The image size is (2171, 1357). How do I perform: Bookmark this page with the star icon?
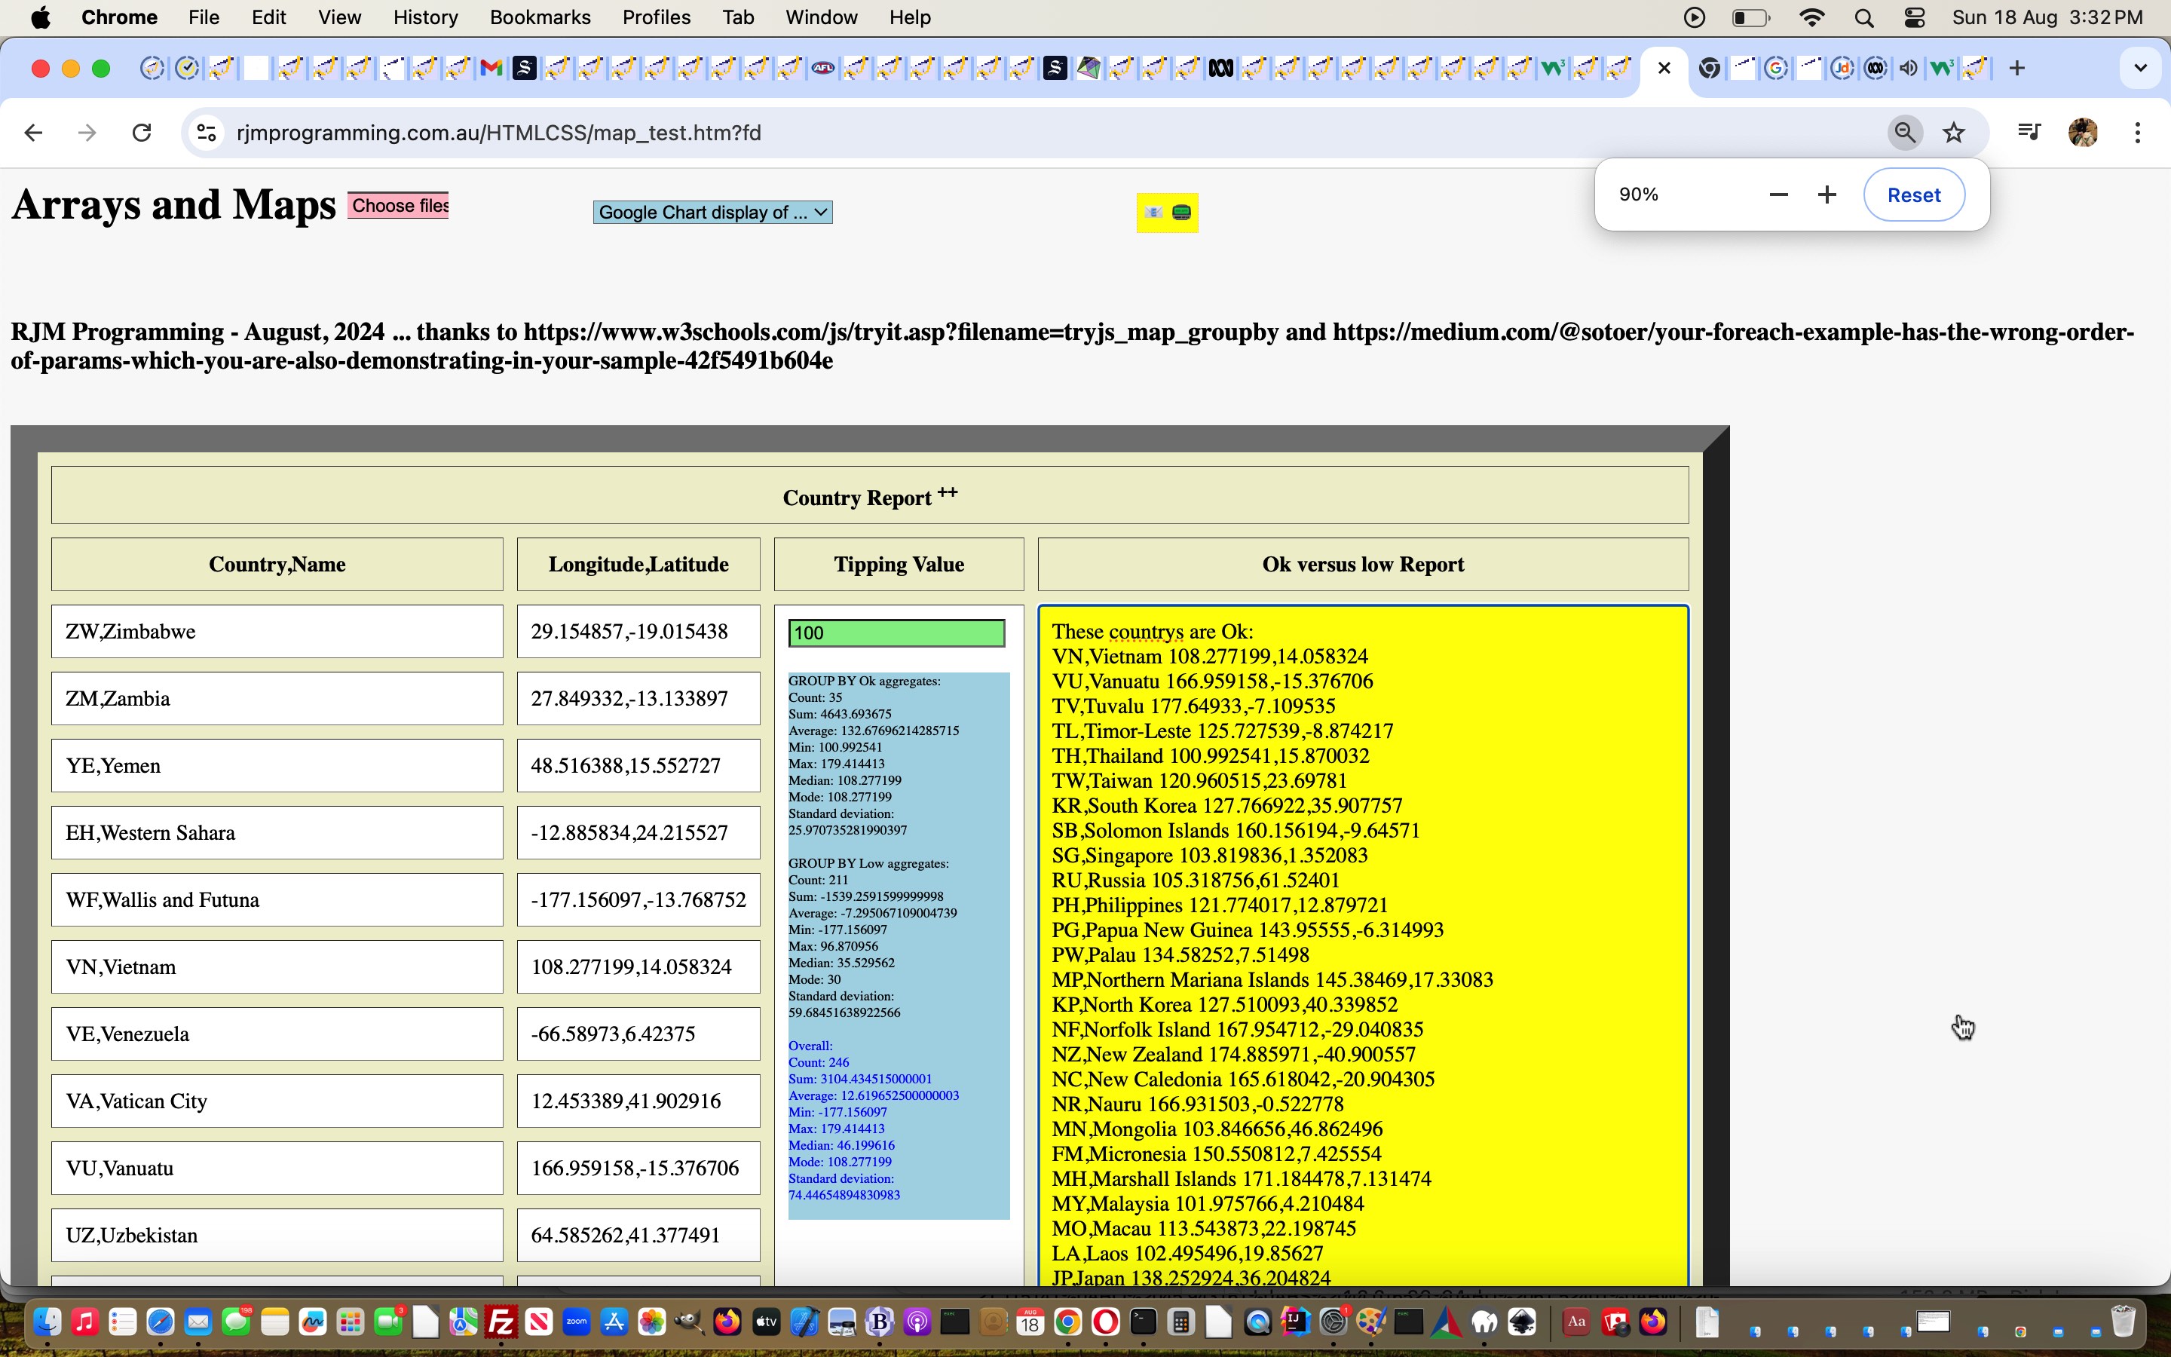point(1953,133)
